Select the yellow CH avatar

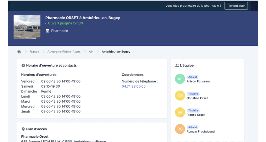pos(180,95)
